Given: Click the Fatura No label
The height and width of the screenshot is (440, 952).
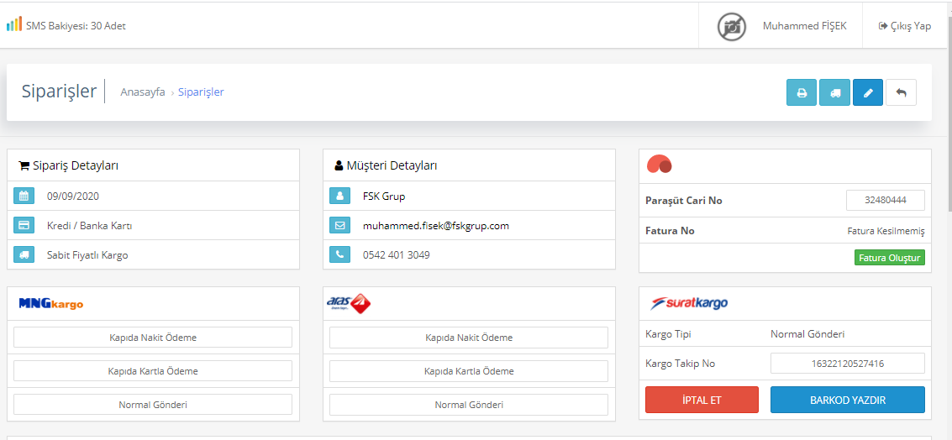Looking at the screenshot, I should tap(670, 231).
